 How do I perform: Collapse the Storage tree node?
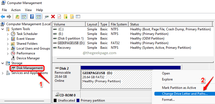(x=3, y=63)
